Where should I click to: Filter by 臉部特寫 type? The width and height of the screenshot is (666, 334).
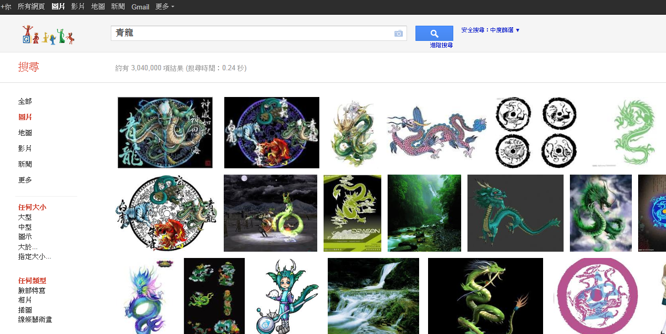point(32,290)
